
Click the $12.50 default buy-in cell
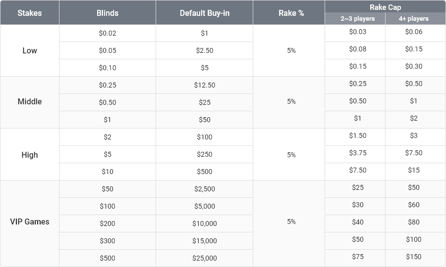coord(205,85)
